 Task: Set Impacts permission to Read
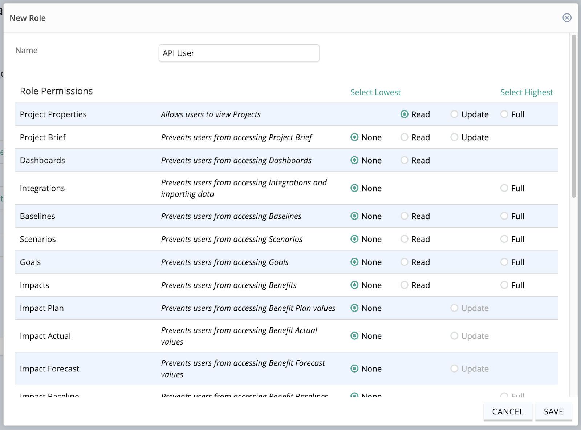[404, 285]
